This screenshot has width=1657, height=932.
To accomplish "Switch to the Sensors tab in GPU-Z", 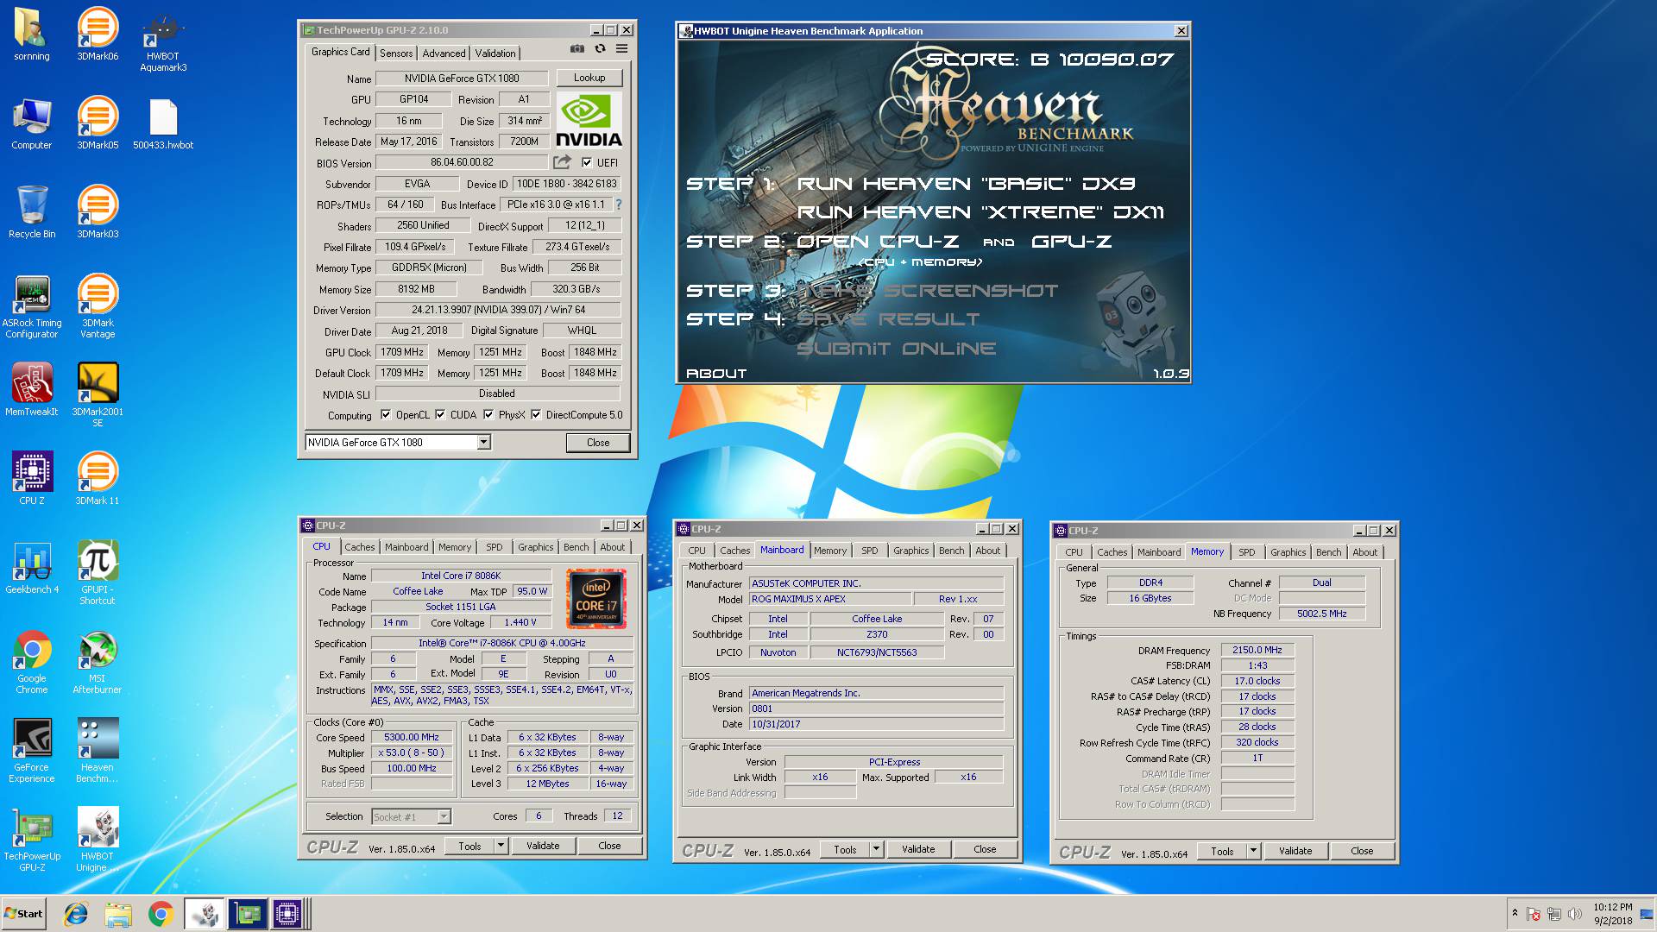I will 396,54.
